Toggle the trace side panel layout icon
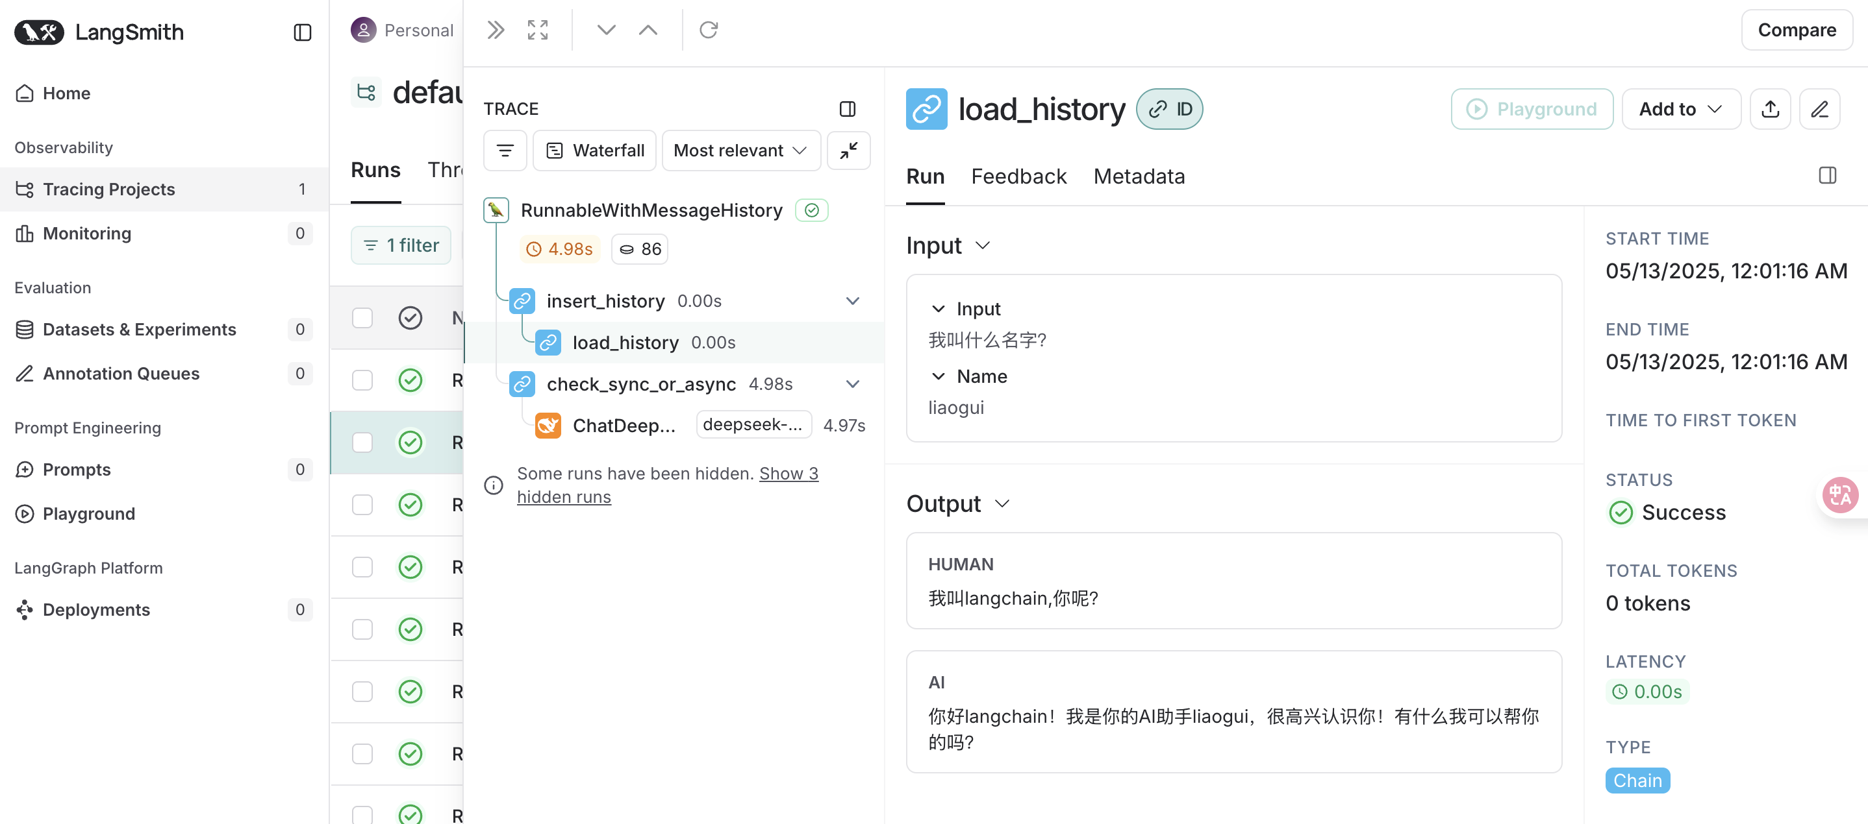The image size is (1868, 824). [x=847, y=110]
